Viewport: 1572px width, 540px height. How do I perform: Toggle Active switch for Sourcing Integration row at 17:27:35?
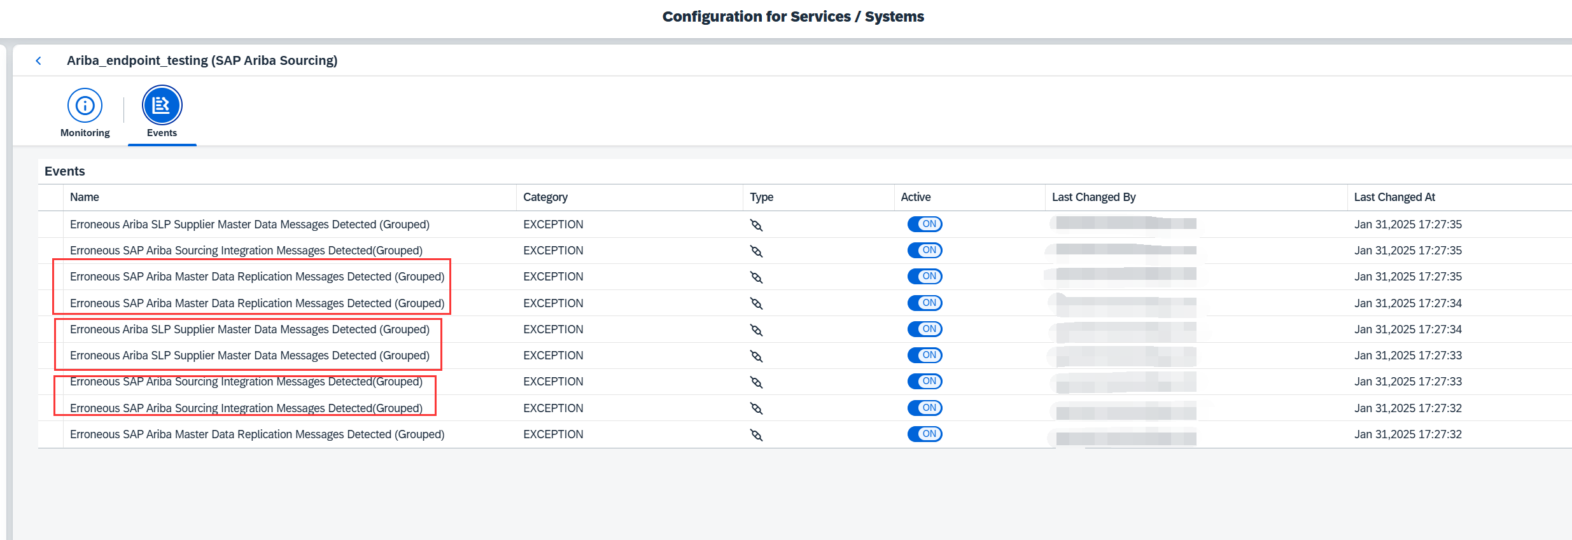[x=925, y=250]
